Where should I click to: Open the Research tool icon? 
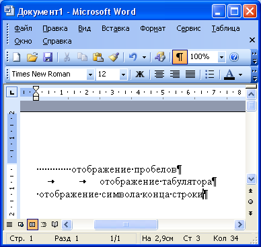pos(160,57)
